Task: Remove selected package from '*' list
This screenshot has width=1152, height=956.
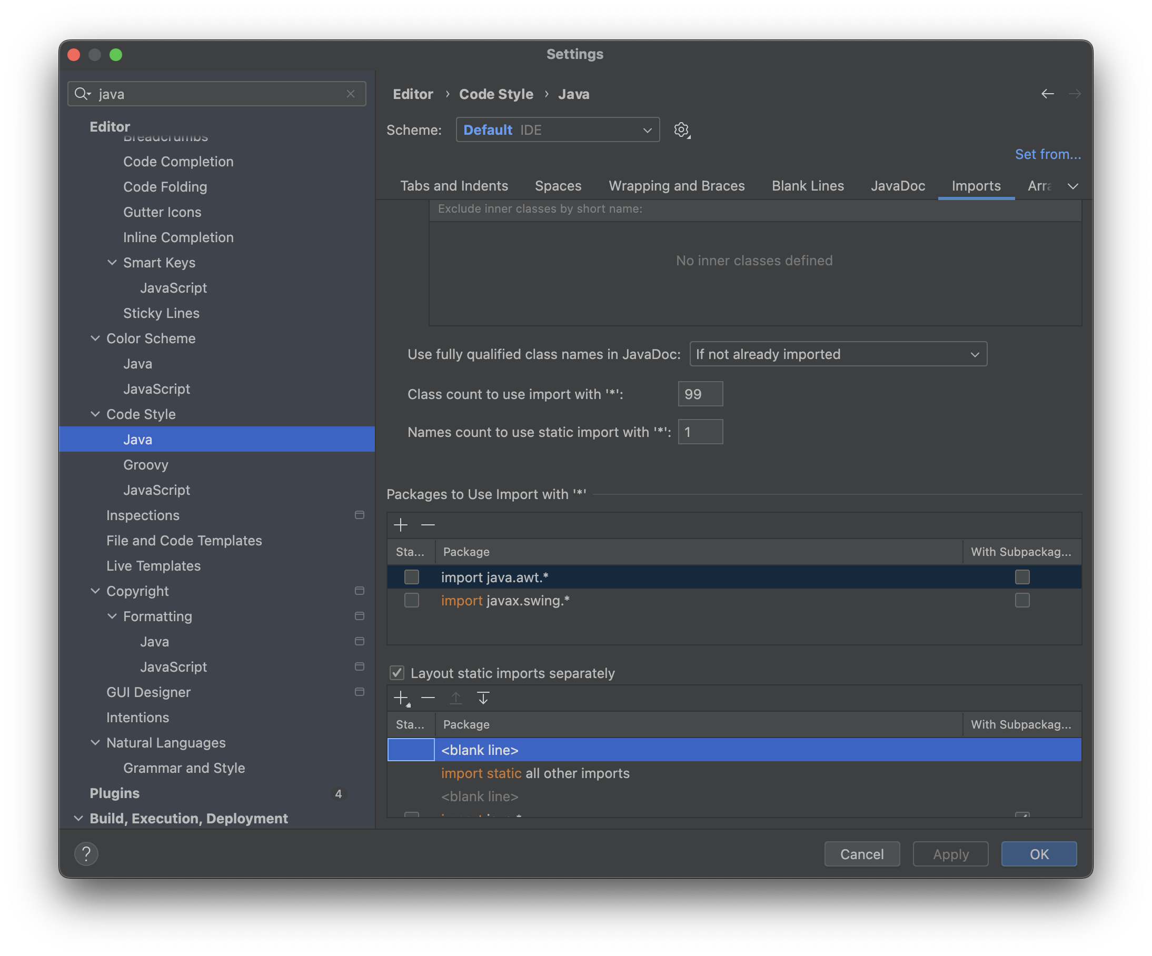Action: [428, 525]
